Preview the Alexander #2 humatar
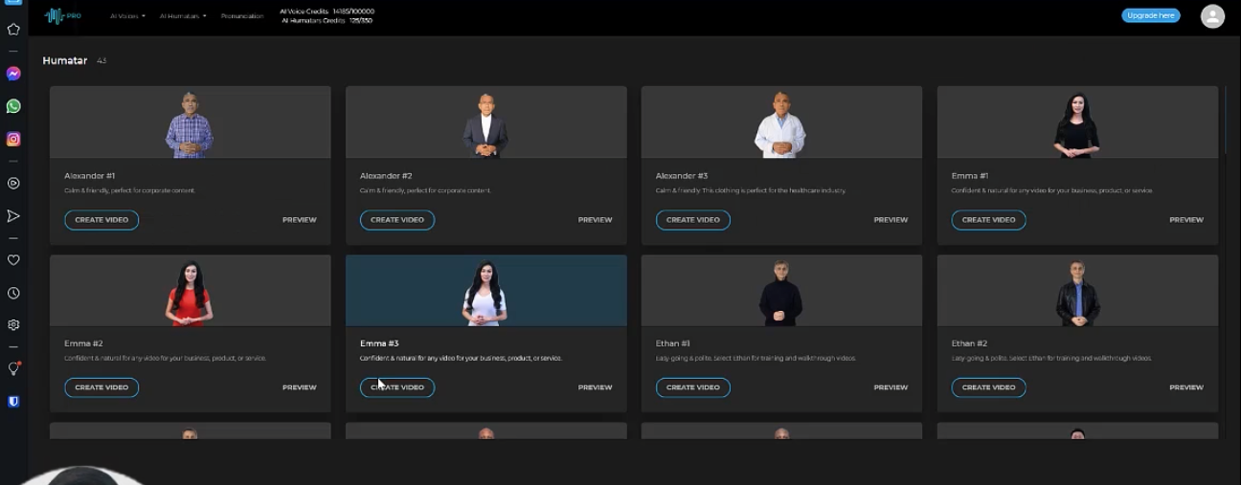Viewport: 1241px width, 485px height. [x=595, y=220]
